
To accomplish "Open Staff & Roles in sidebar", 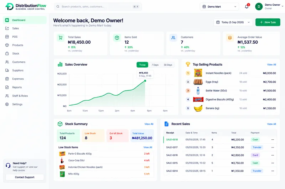I will pos(25,96).
